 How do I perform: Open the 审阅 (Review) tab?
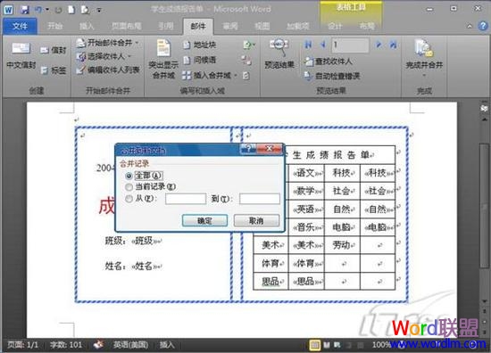tap(230, 26)
